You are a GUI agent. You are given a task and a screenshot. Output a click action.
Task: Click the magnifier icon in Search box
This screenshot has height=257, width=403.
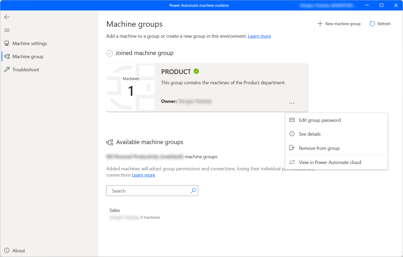click(193, 191)
